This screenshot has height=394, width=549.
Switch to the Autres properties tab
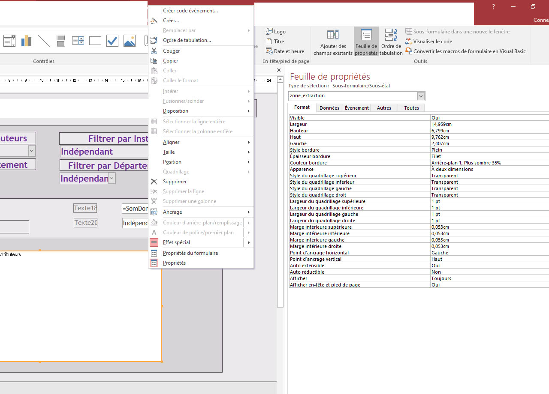384,108
